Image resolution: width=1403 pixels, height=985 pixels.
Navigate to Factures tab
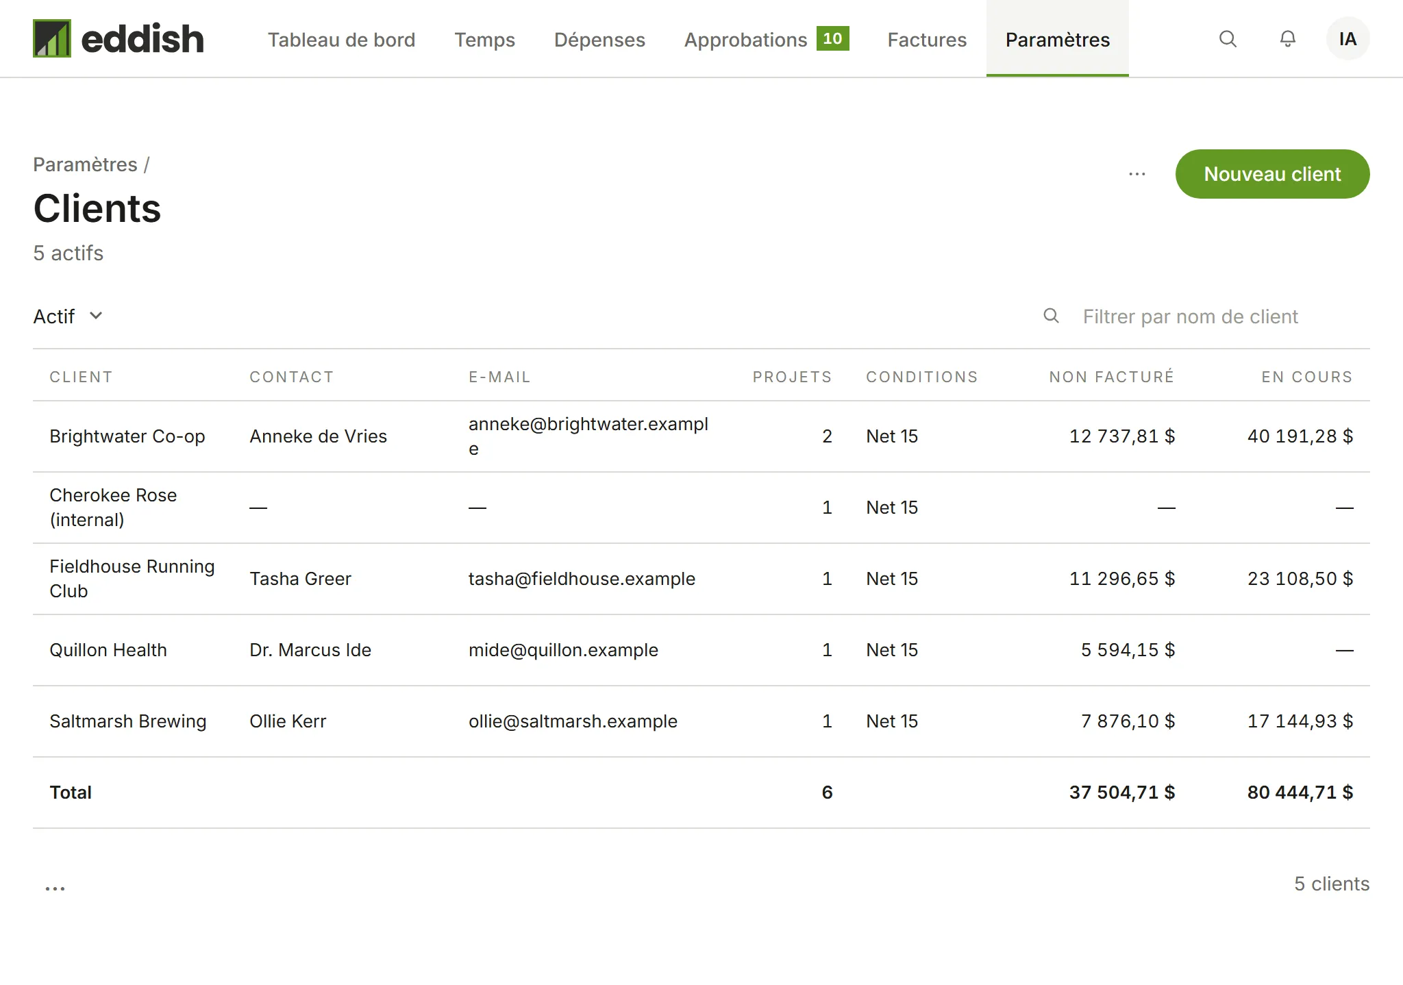pyautogui.click(x=927, y=40)
